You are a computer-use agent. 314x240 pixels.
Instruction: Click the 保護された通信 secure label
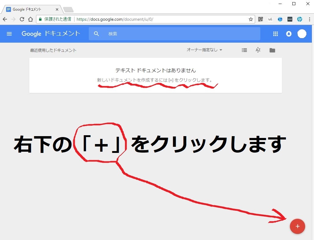click(x=58, y=19)
